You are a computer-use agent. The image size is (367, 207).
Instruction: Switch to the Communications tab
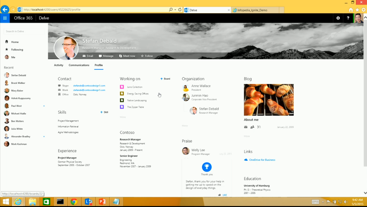[79, 65]
